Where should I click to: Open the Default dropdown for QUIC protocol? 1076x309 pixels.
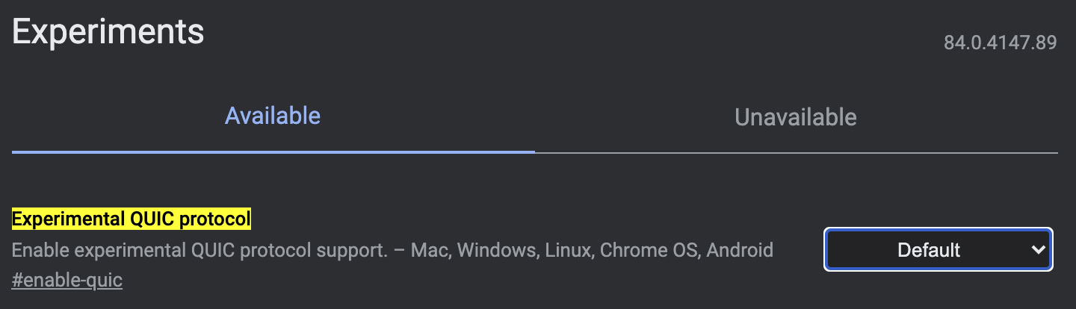pyautogui.click(x=938, y=250)
